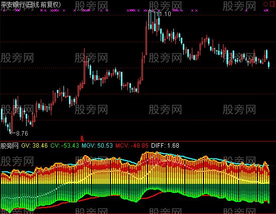Click the 8.76 low price label
The image size is (276, 214).
(22, 134)
